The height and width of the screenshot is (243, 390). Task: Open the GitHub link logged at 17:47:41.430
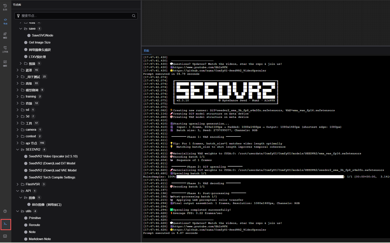coord(219,71)
